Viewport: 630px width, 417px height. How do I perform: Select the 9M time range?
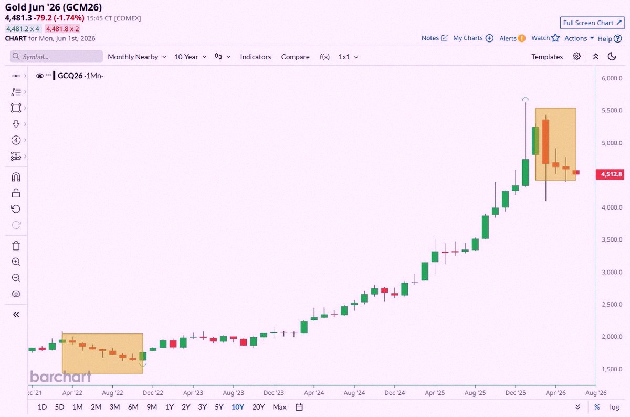click(x=152, y=407)
